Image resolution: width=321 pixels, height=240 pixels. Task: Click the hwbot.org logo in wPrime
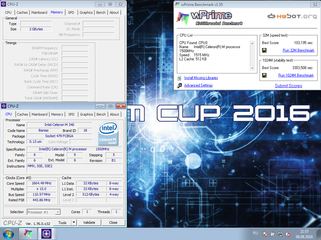292,16
